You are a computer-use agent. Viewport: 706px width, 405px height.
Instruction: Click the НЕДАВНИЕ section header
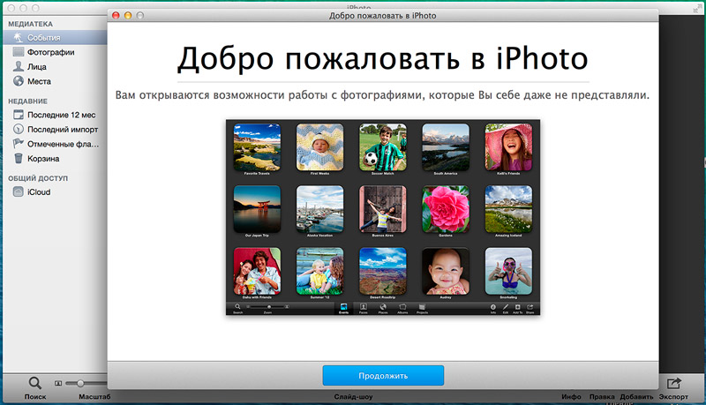(27, 101)
